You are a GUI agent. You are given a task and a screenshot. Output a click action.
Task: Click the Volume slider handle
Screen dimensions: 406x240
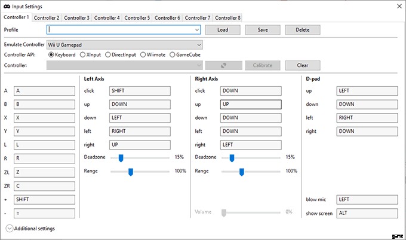coord(224,212)
